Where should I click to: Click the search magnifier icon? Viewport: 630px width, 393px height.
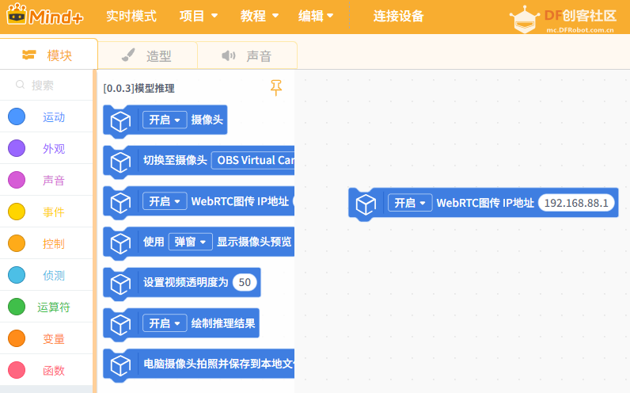[20, 85]
